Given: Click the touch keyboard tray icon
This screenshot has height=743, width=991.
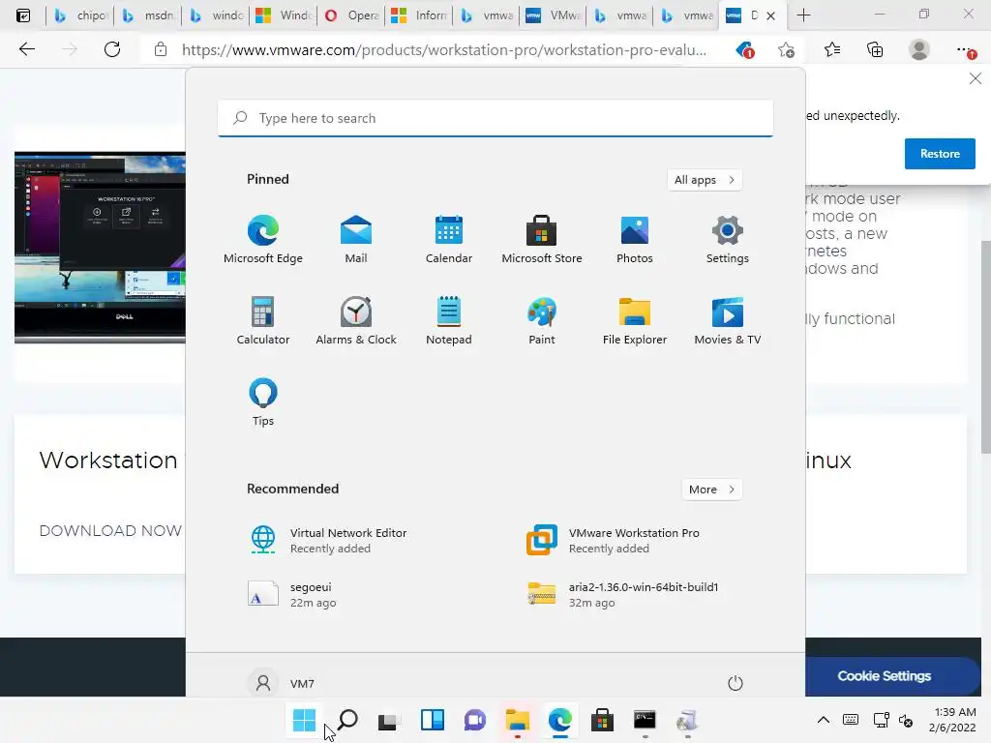Looking at the screenshot, I should tap(851, 720).
